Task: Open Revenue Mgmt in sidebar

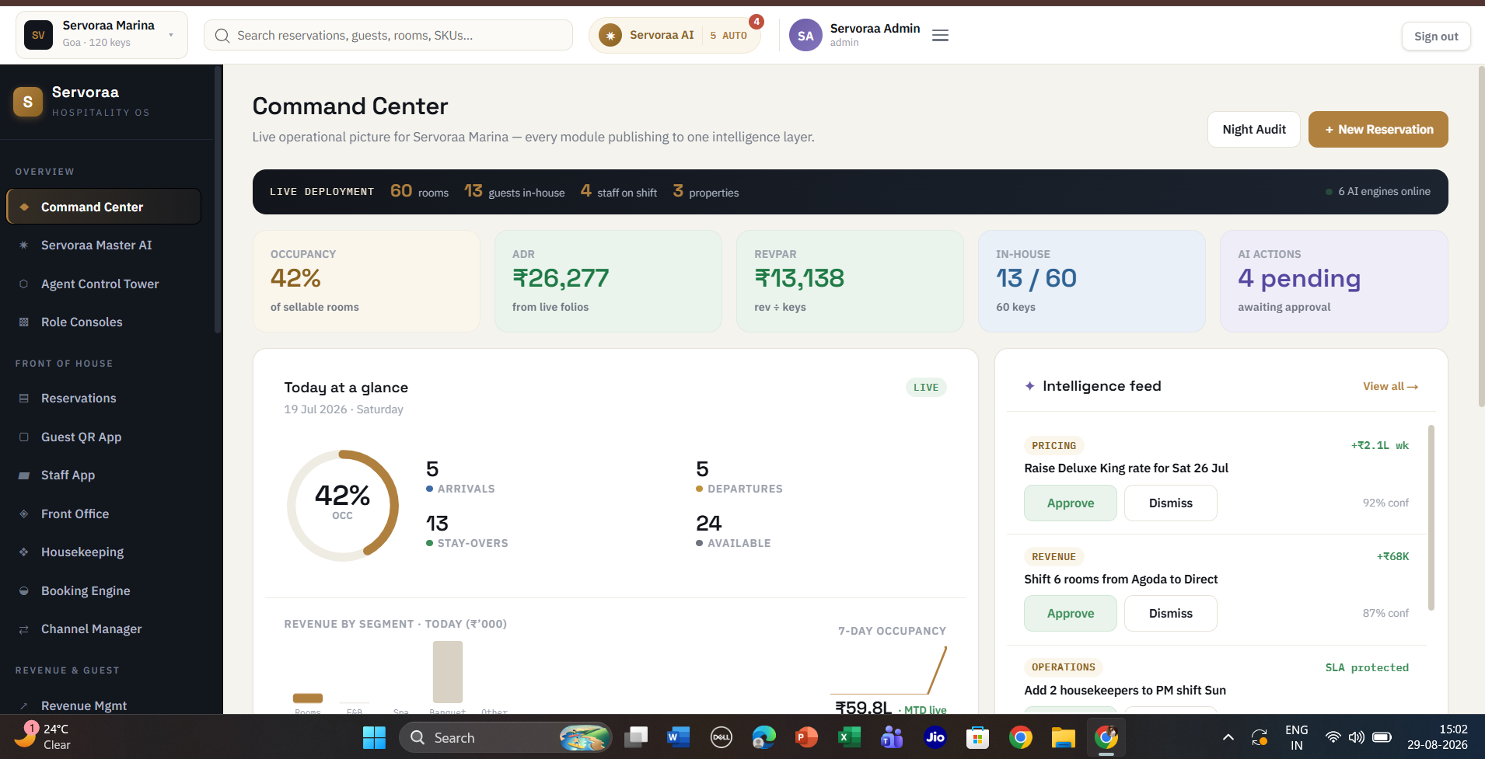Action: (103, 705)
